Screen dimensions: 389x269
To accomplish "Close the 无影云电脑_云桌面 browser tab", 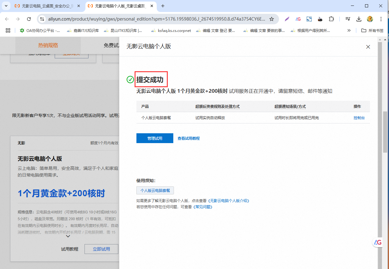I will point(78,6).
